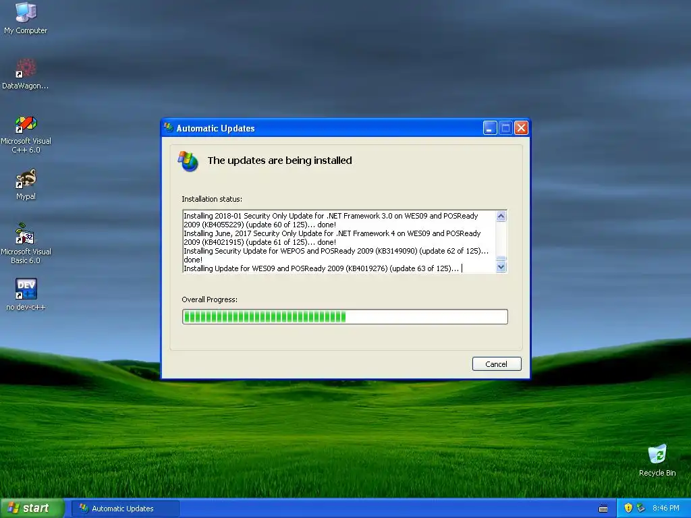
Task: Click the June, 2017 Security Only Update line
Action: 332,237
